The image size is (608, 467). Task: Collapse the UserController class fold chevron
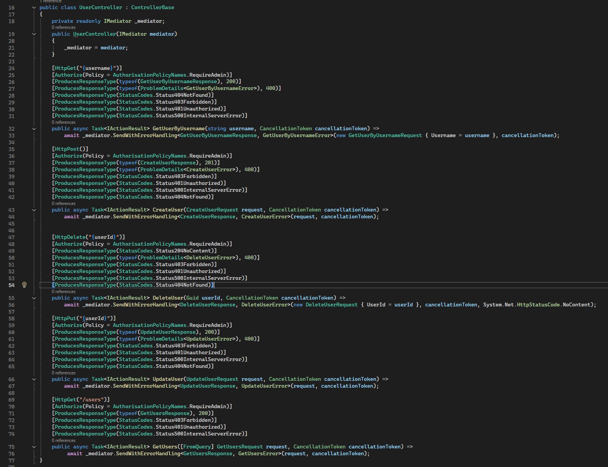pos(34,8)
